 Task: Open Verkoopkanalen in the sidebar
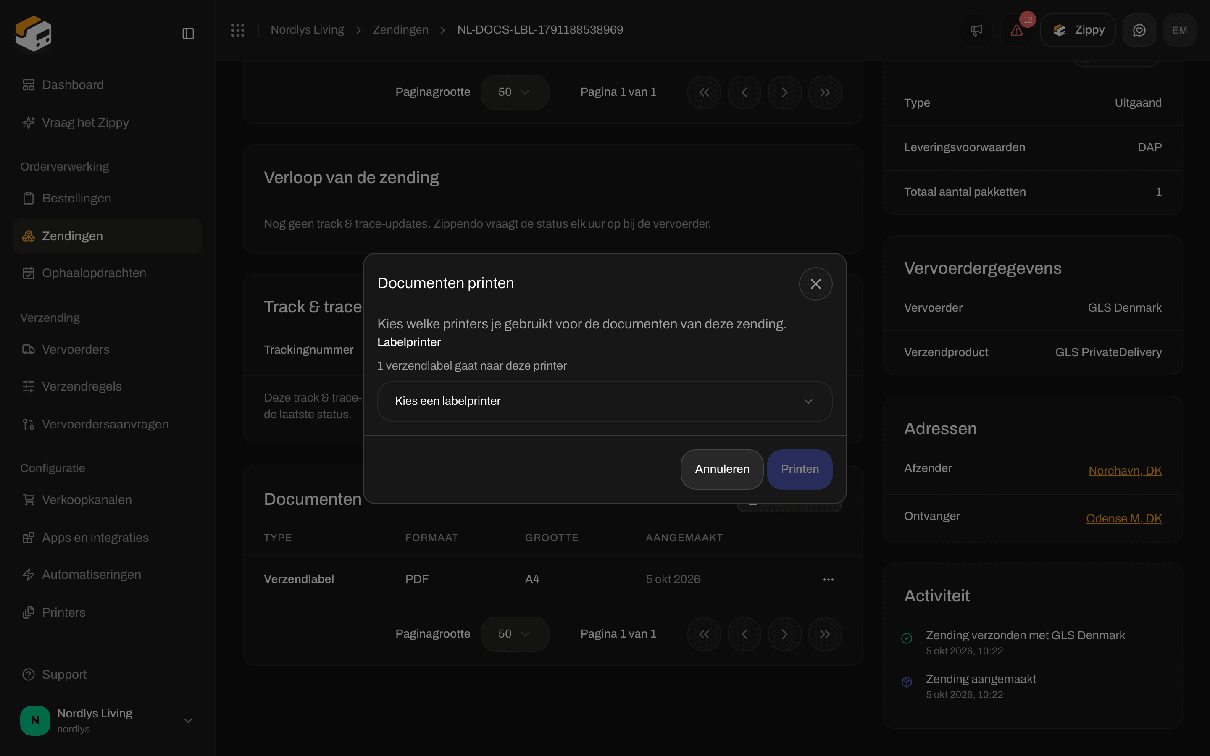click(107, 499)
